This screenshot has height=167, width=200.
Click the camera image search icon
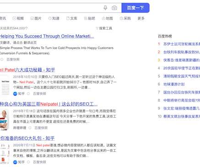114,8
